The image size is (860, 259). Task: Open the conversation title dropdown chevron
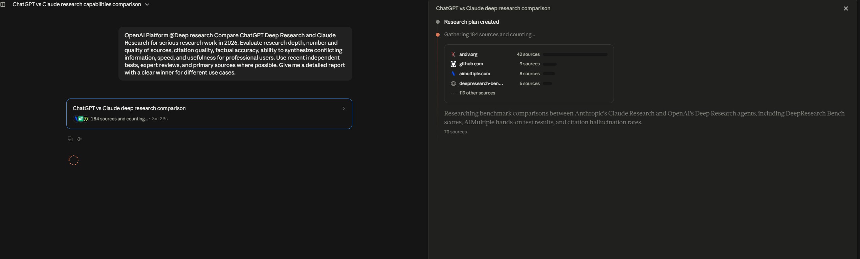(x=147, y=4)
